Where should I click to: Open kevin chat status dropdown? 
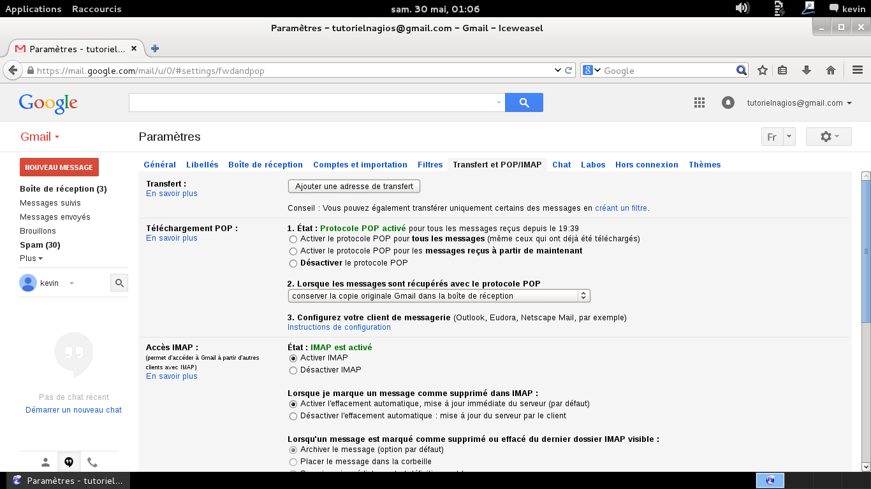point(71,283)
